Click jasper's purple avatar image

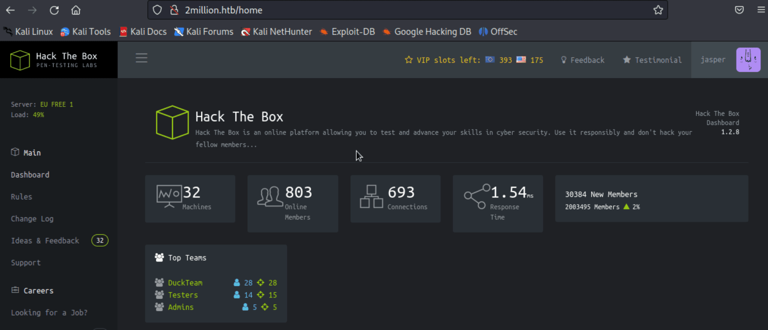pos(748,59)
